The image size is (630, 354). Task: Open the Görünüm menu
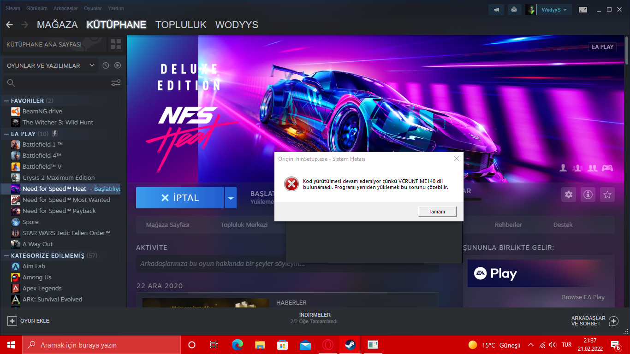pos(37,8)
